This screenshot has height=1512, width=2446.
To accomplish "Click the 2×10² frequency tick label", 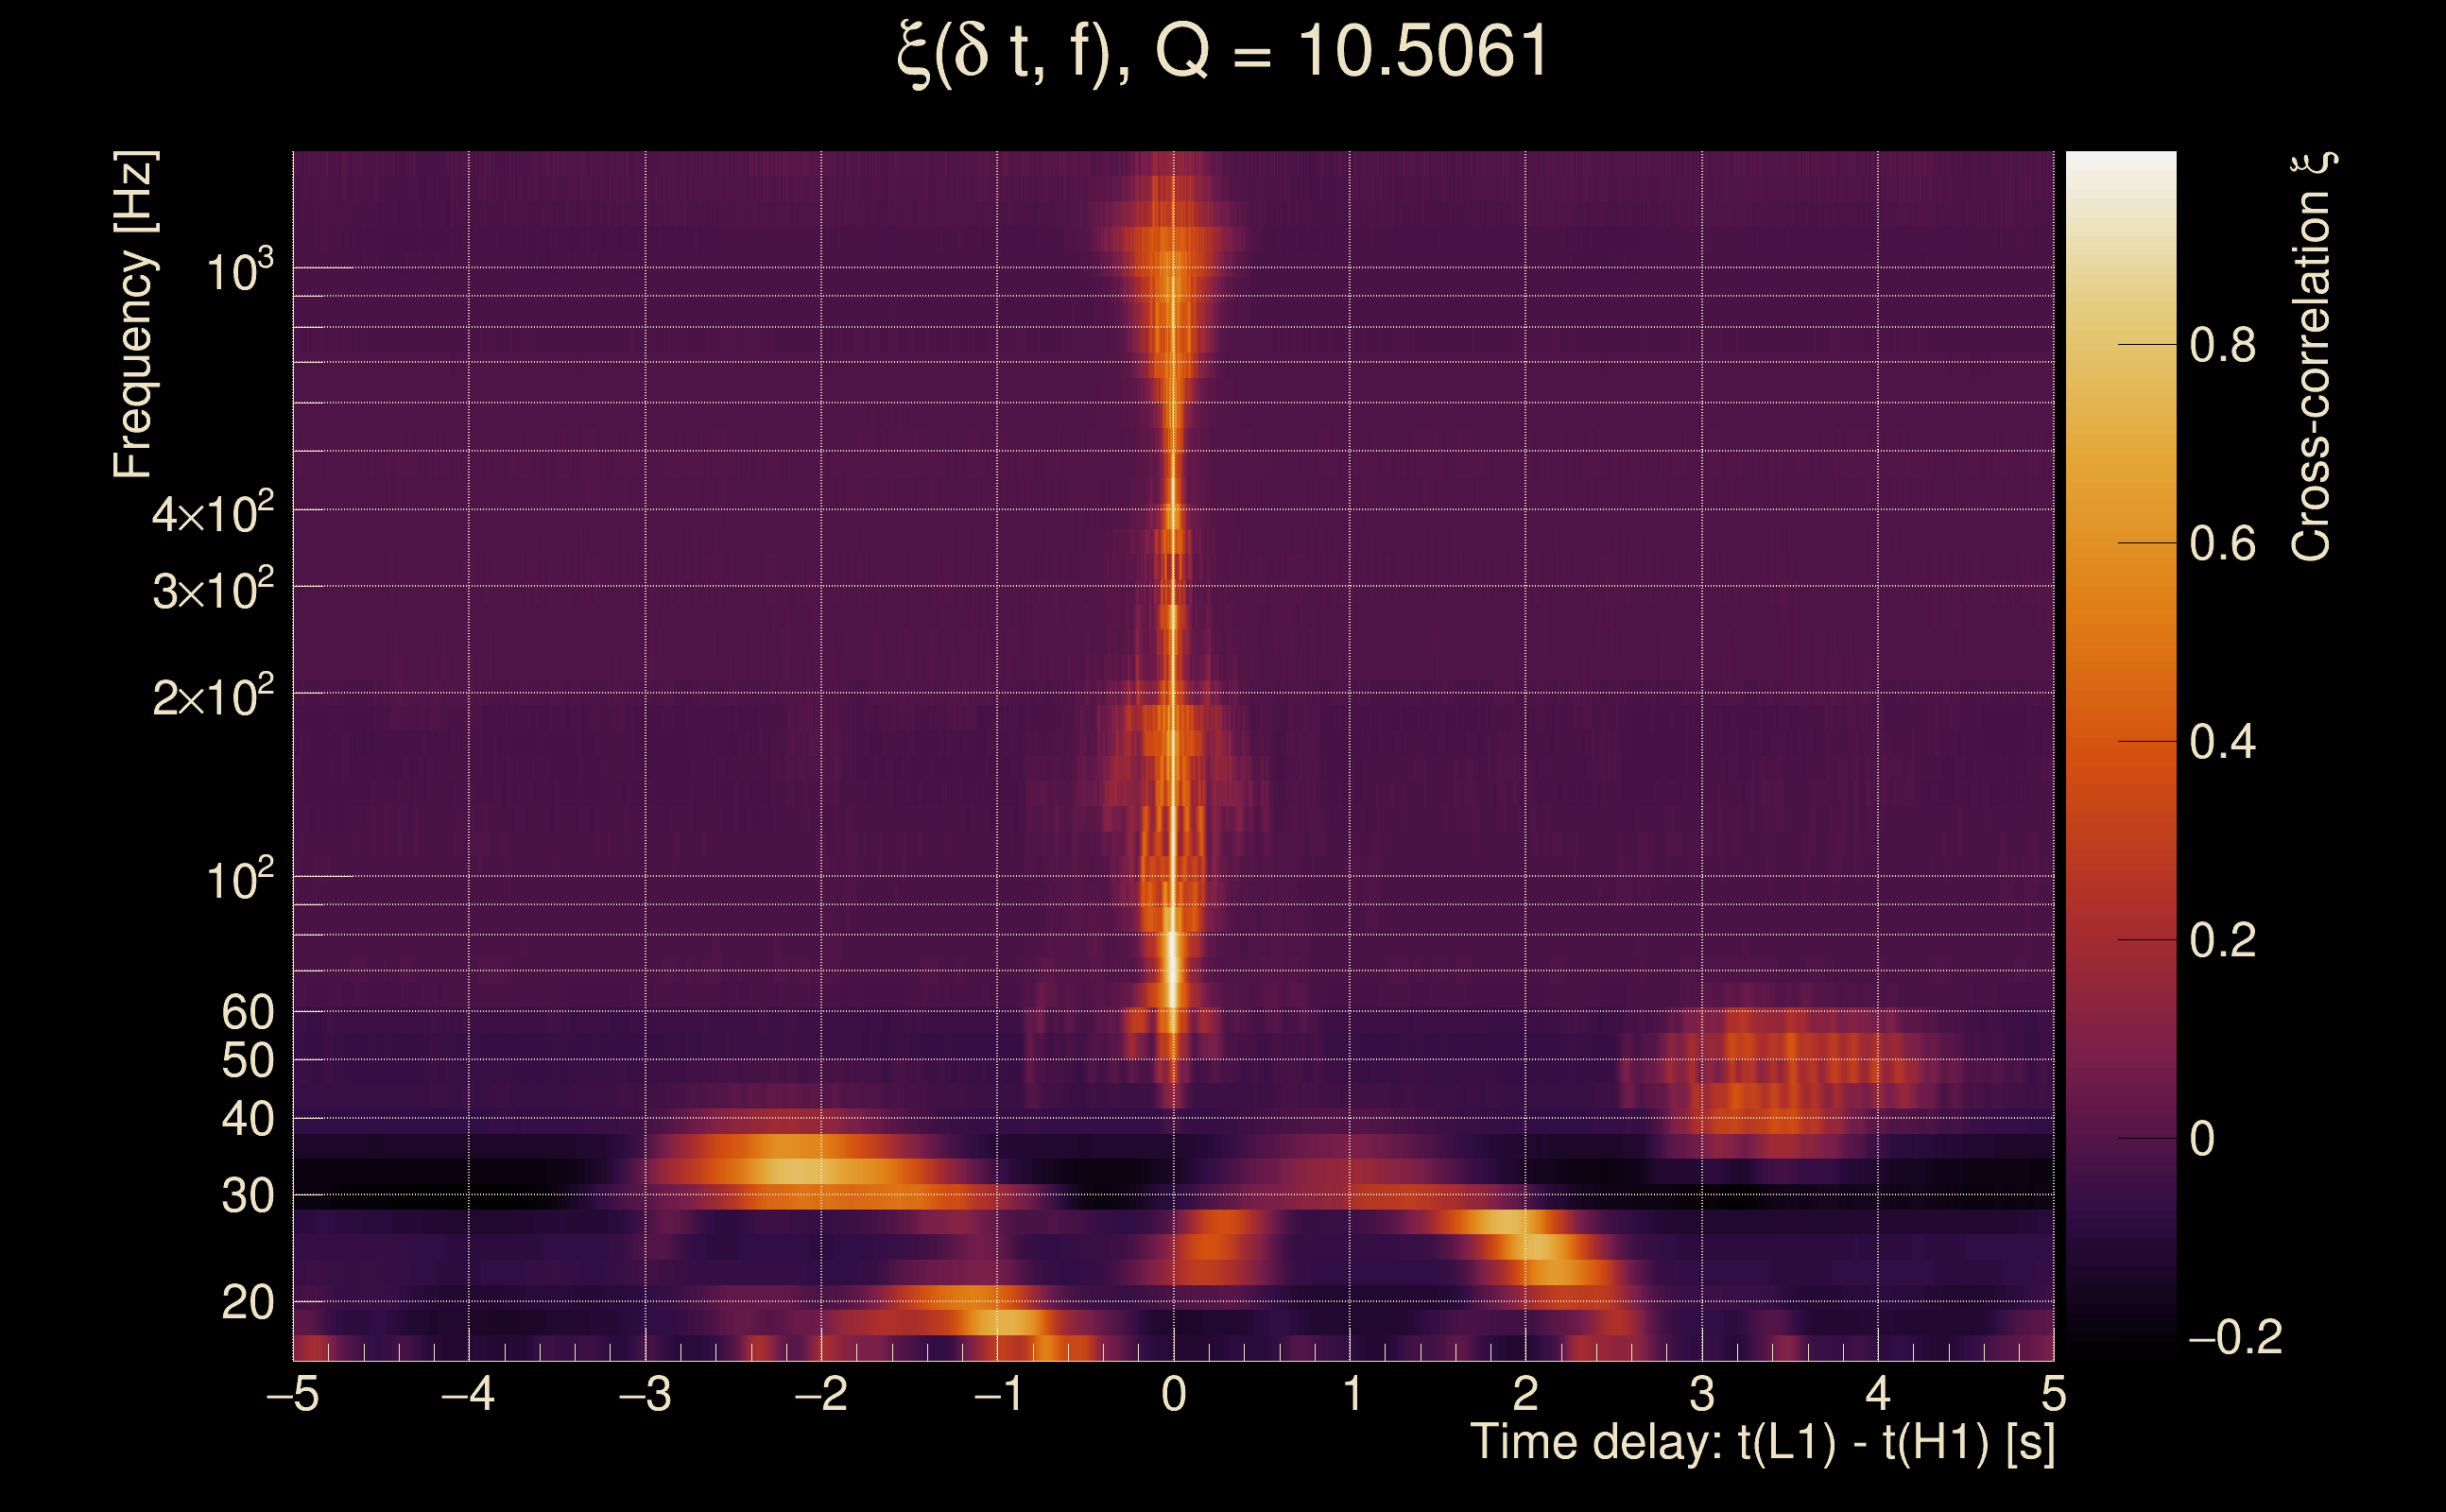I will [212, 696].
